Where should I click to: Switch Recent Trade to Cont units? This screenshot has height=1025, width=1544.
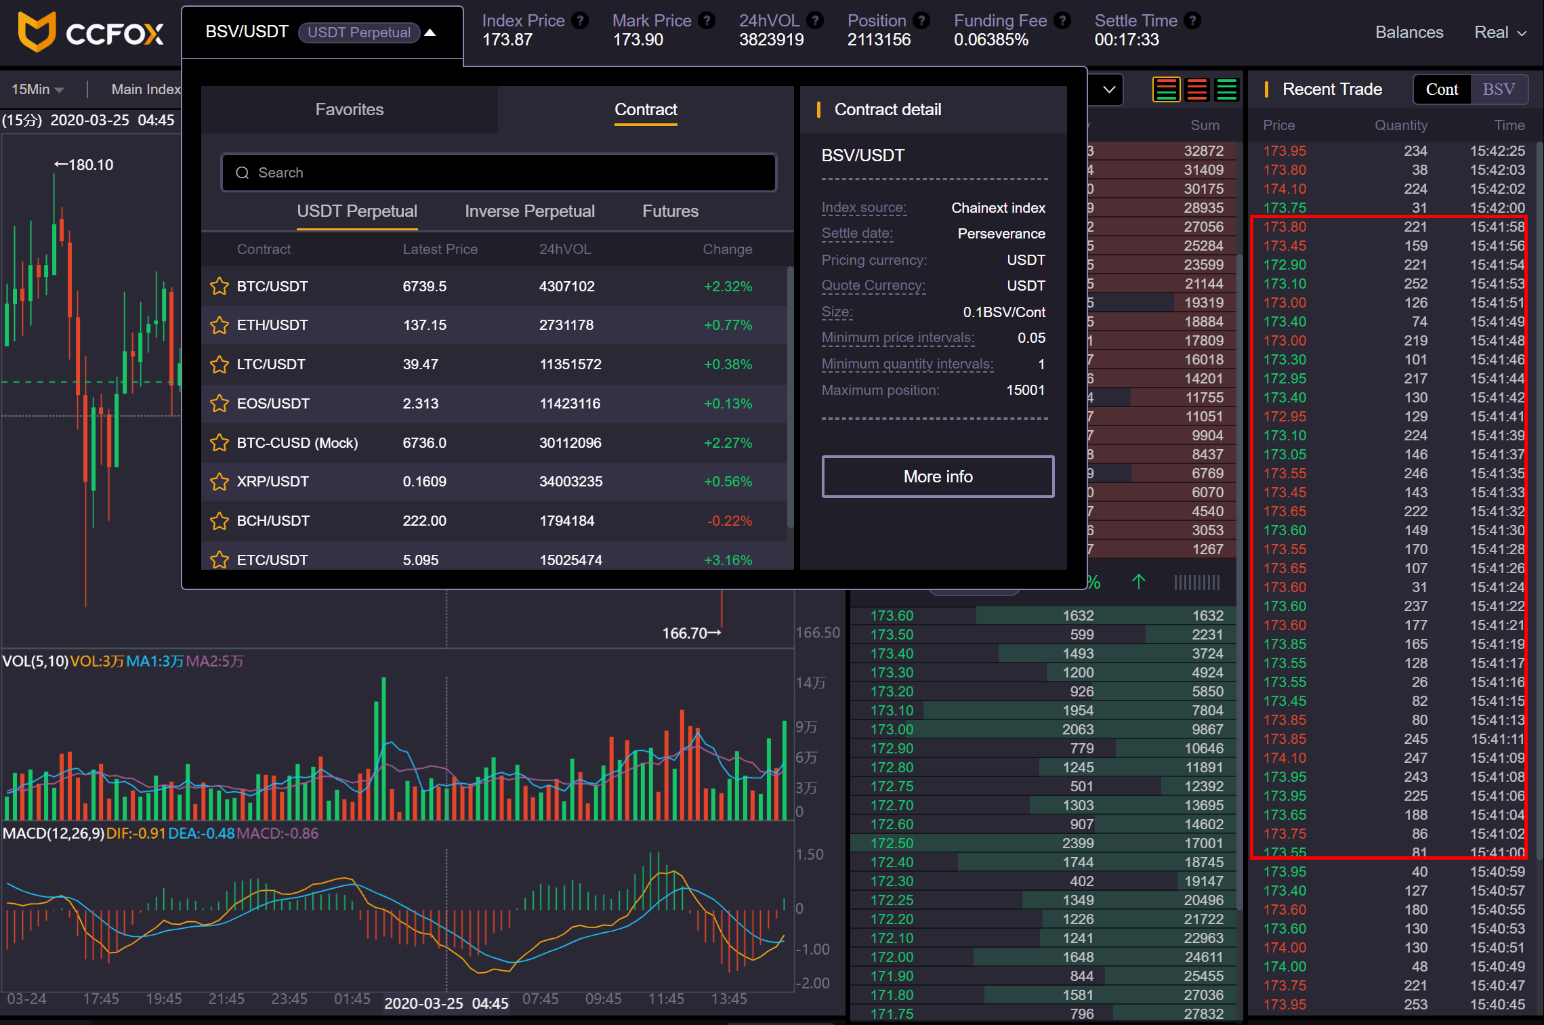pyautogui.click(x=1442, y=89)
